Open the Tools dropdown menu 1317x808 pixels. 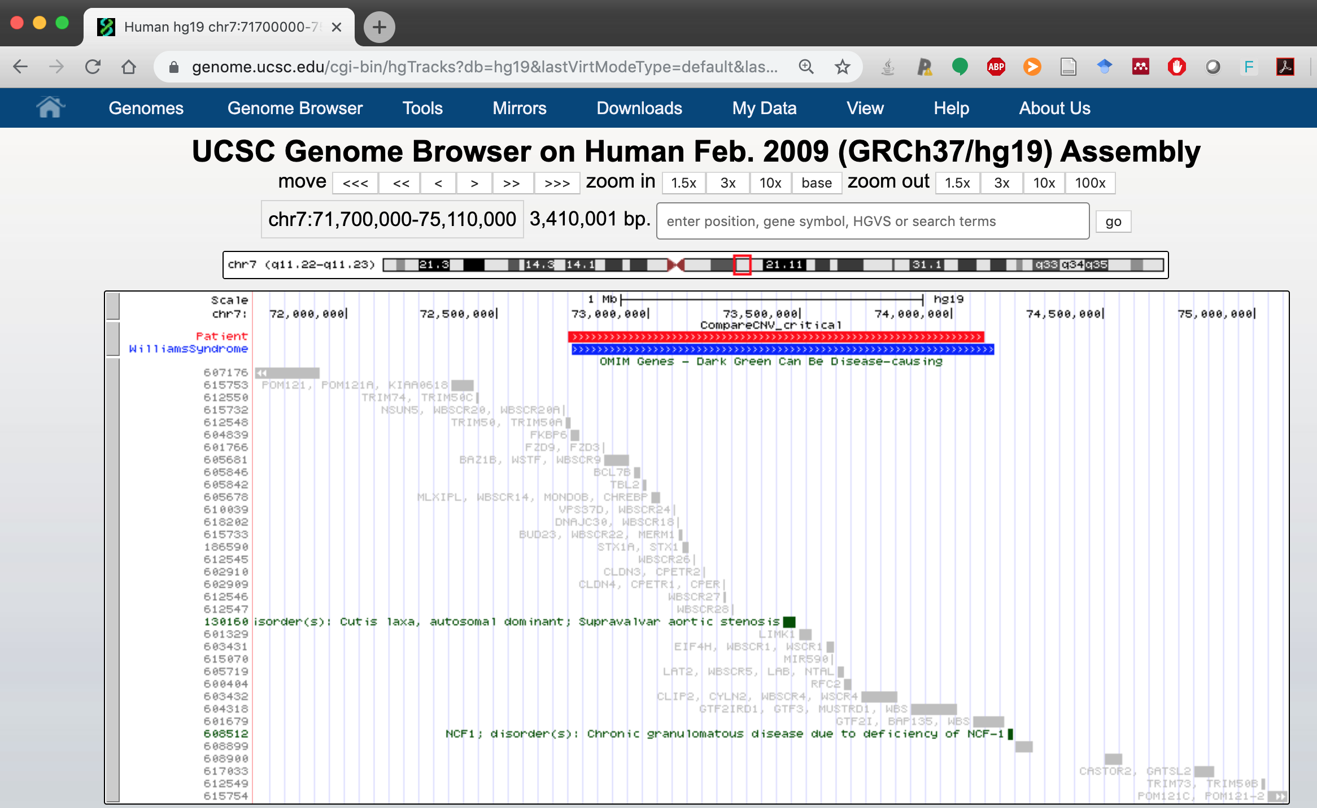pos(422,108)
